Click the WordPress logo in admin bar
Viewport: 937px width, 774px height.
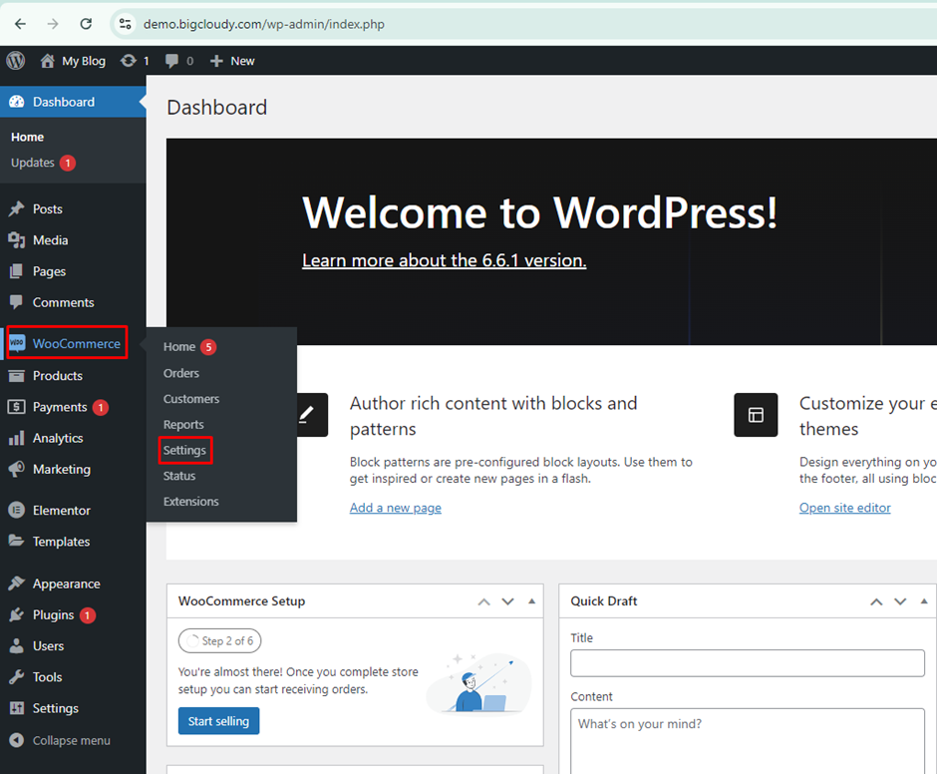[x=16, y=61]
